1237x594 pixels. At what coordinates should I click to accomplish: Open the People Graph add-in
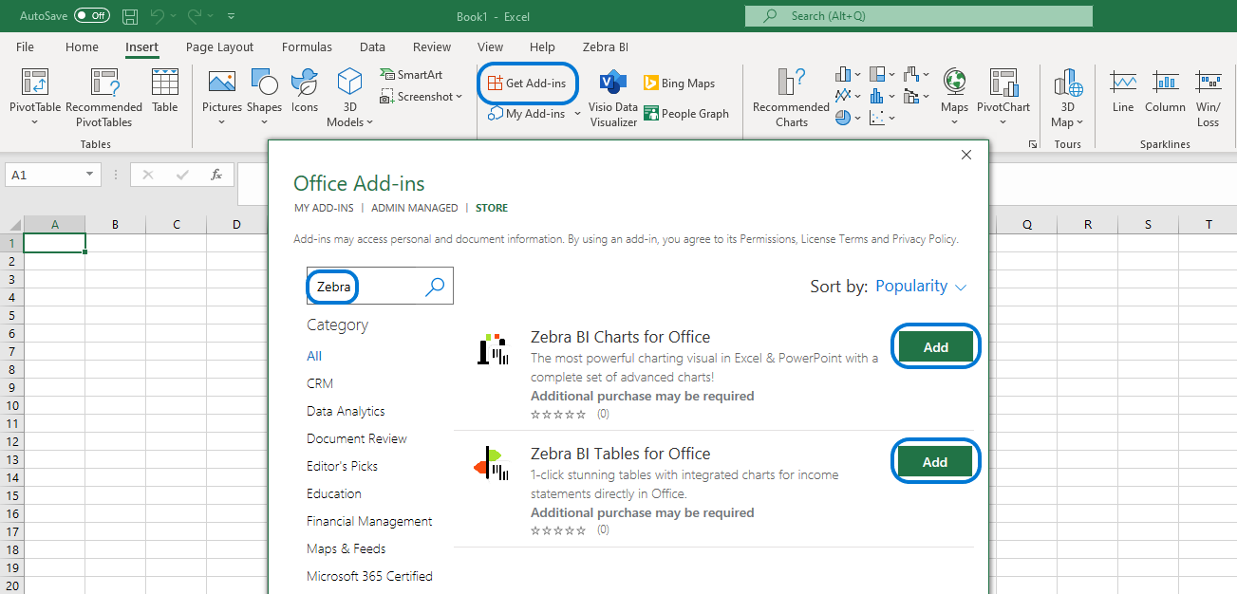click(686, 113)
